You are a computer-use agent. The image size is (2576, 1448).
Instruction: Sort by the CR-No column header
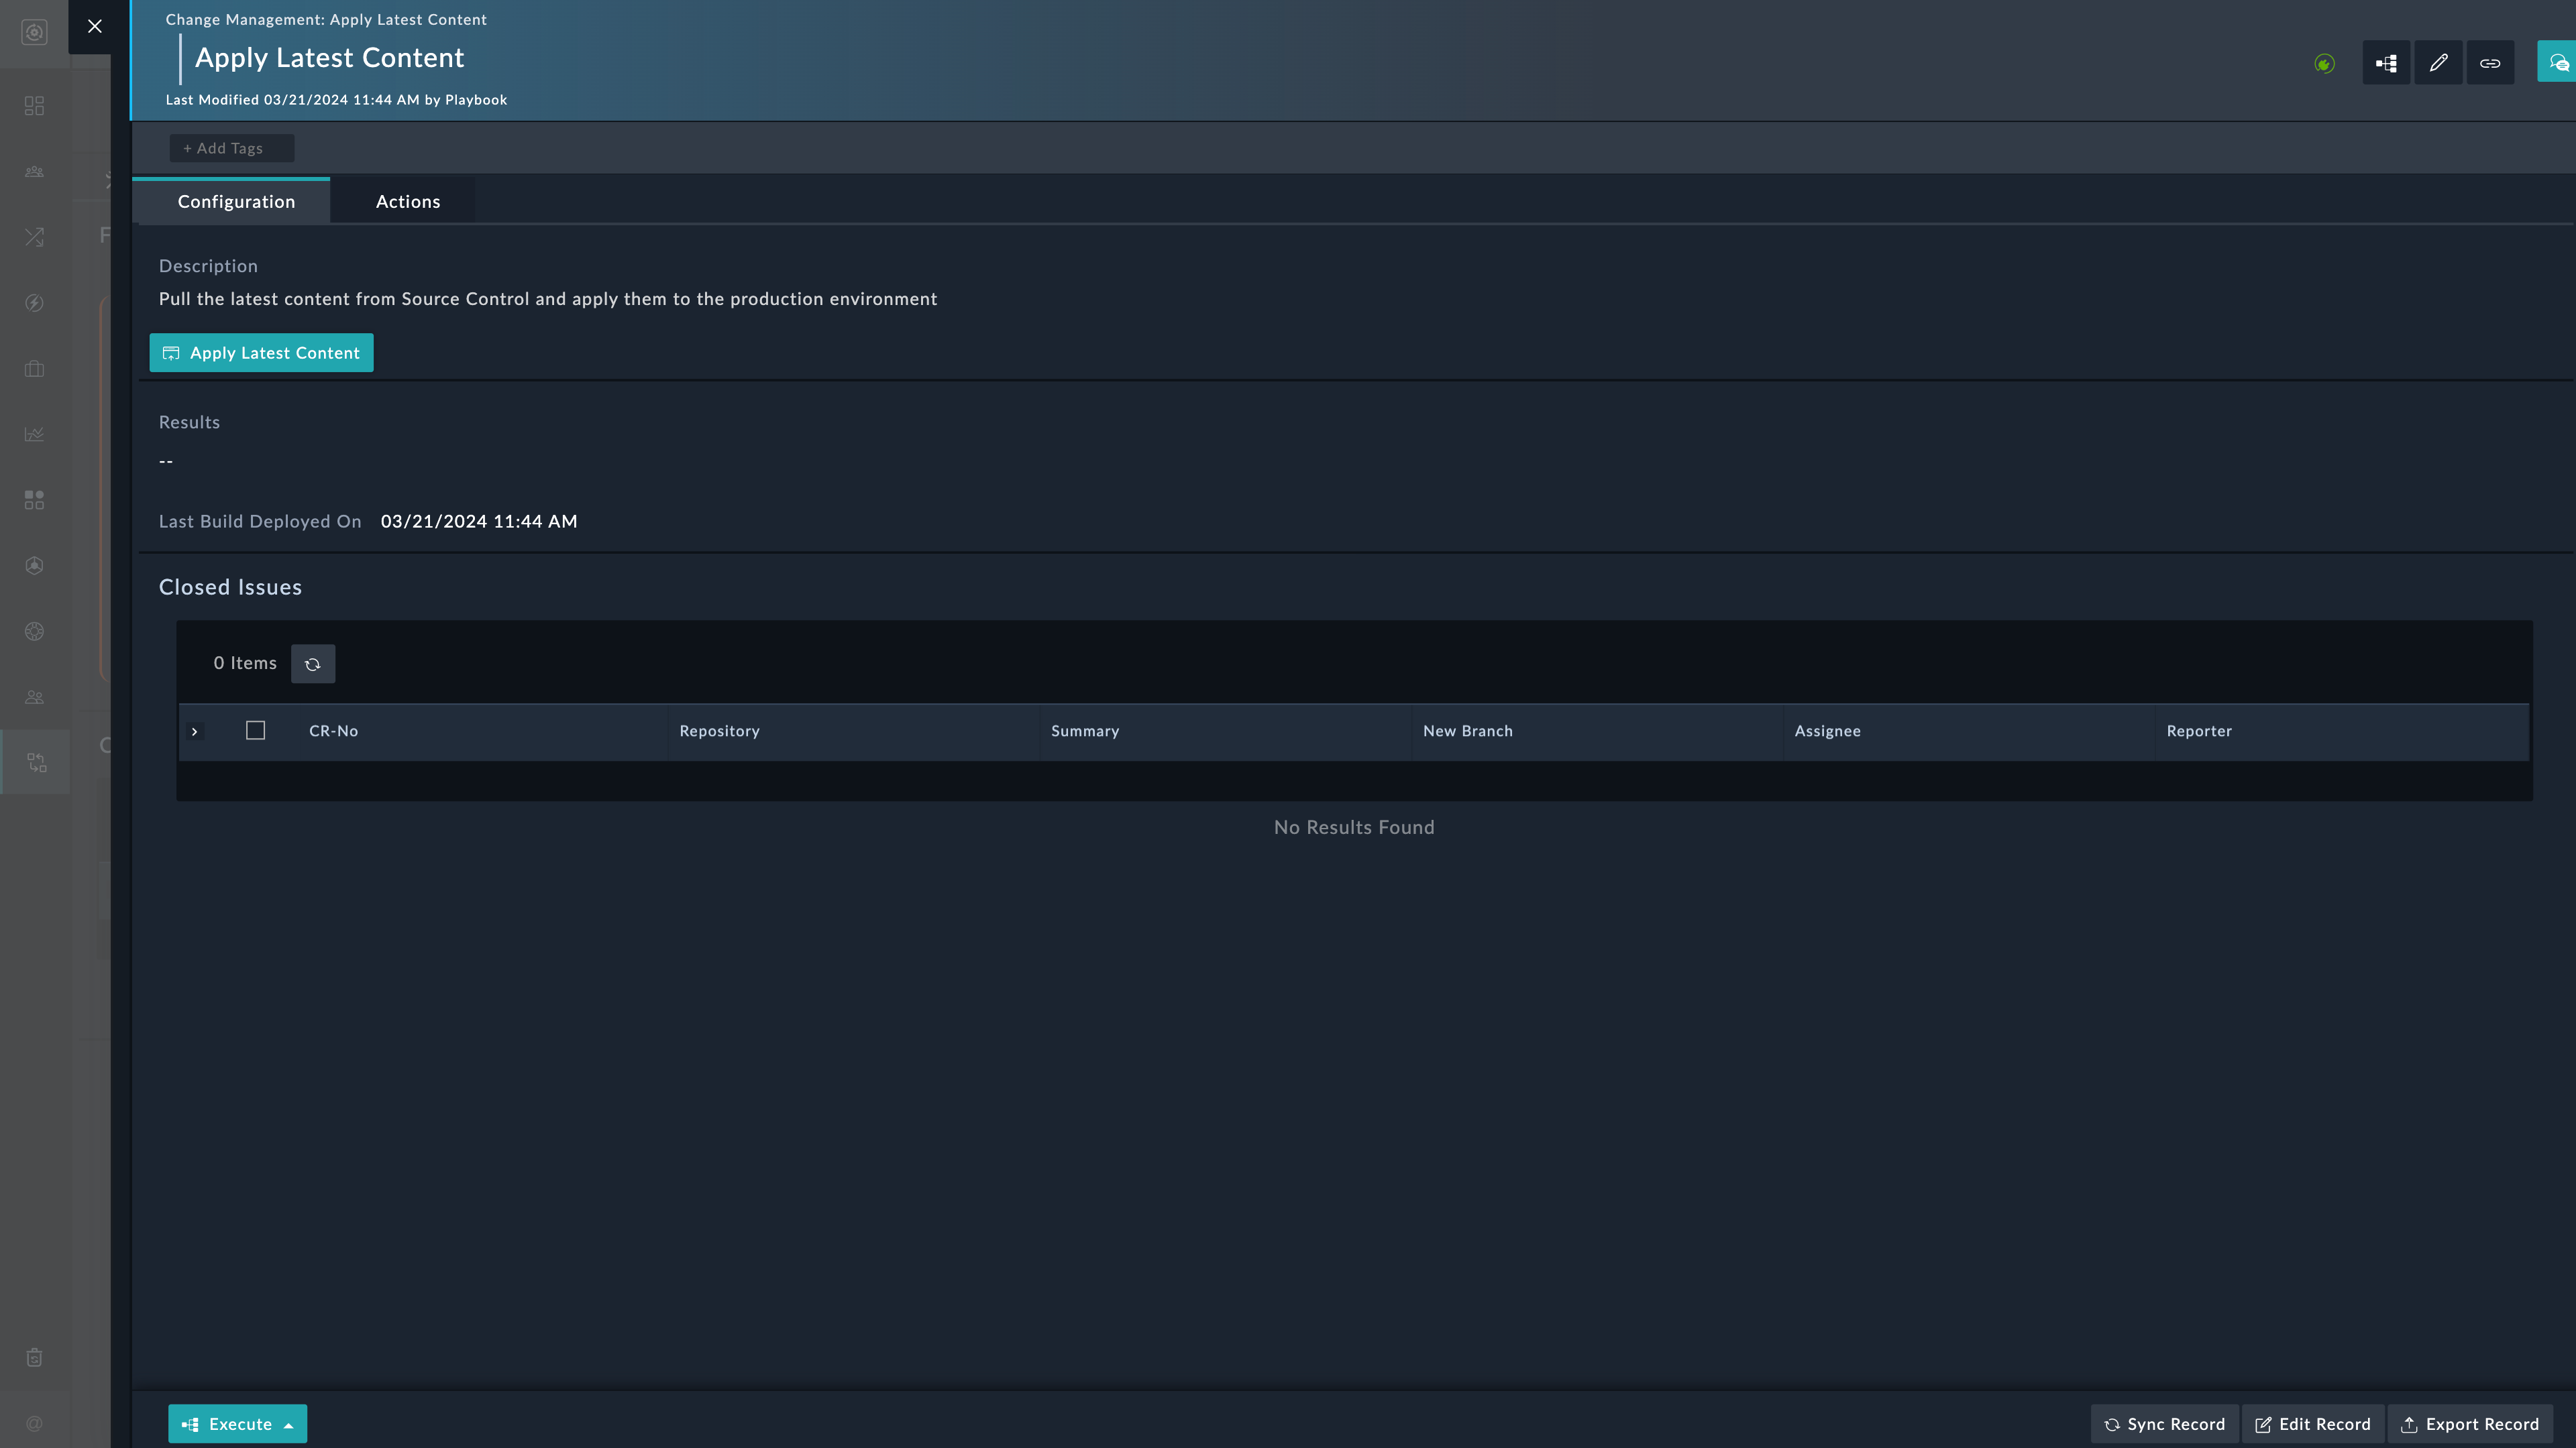[x=333, y=731]
